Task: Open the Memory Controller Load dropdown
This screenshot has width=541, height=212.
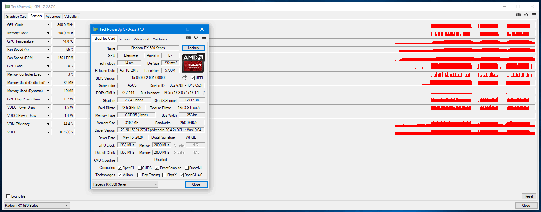Action: pyautogui.click(x=48, y=74)
